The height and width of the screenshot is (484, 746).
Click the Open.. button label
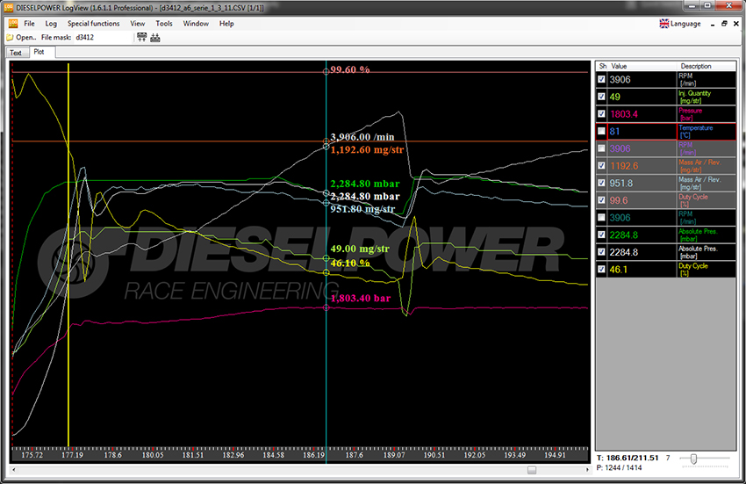point(26,37)
